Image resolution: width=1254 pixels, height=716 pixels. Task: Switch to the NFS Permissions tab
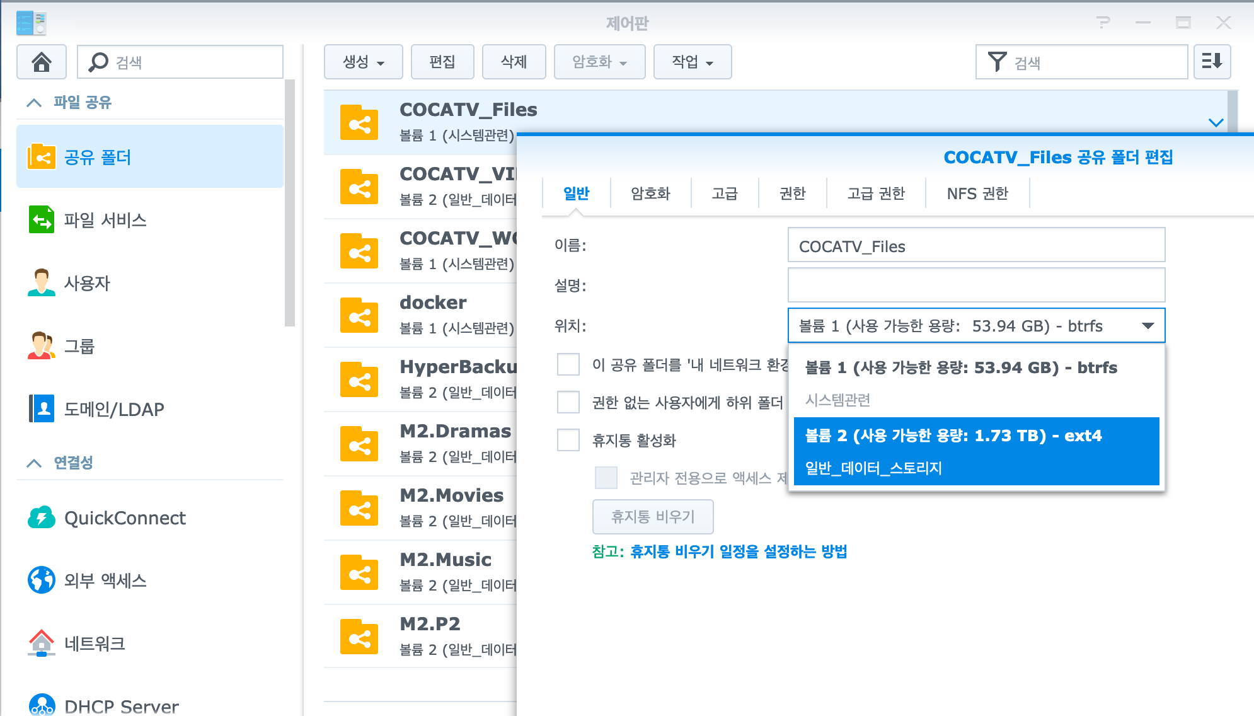coord(977,193)
